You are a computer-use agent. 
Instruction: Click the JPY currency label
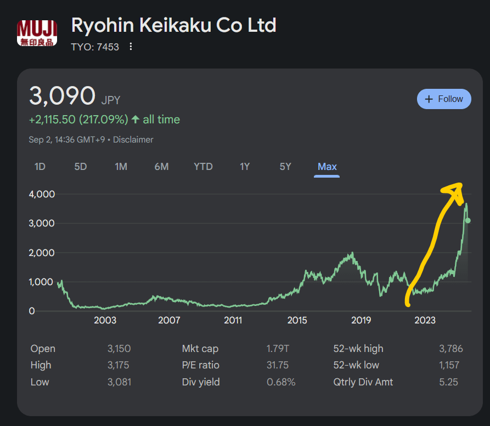[x=111, y=100]
